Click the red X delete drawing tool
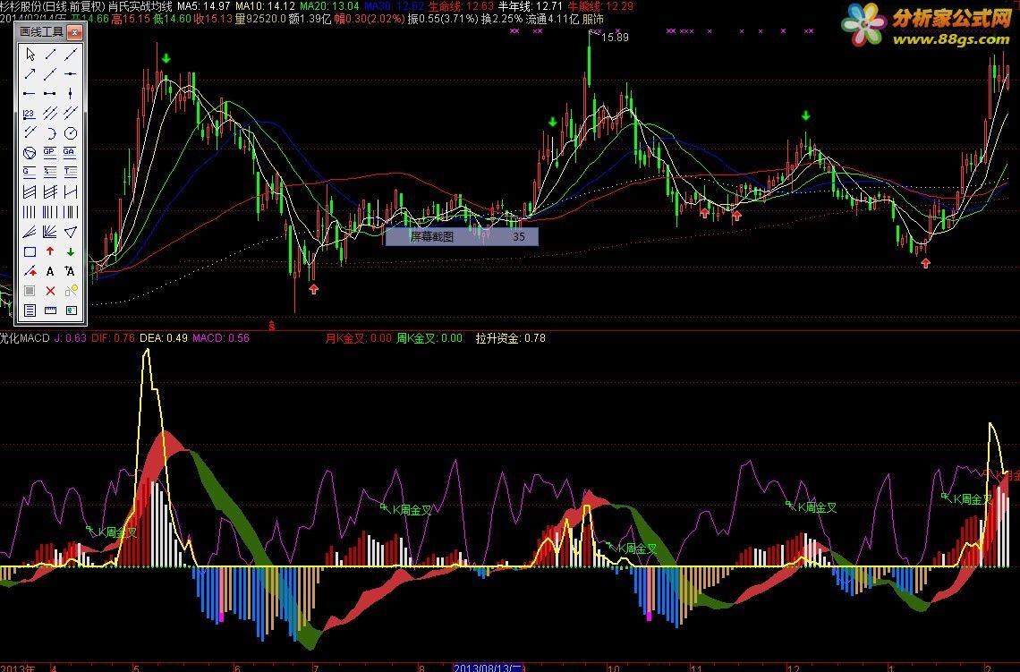1020x672 pixels. tap(50, 291)
